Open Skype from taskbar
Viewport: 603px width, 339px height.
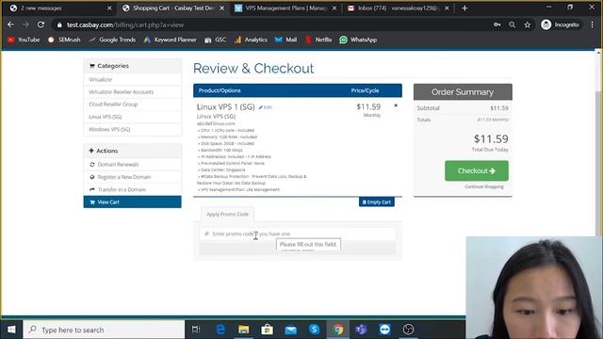314,330
